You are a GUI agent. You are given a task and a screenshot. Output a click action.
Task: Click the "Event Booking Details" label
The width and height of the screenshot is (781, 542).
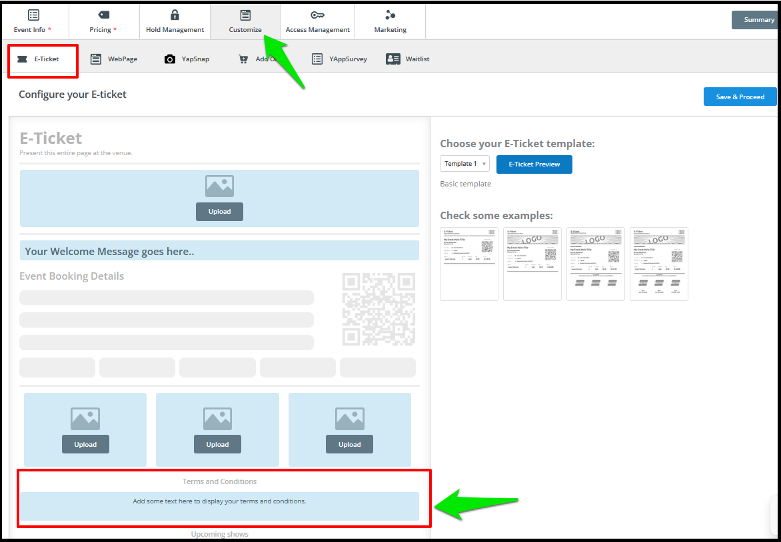click(72, 276)
